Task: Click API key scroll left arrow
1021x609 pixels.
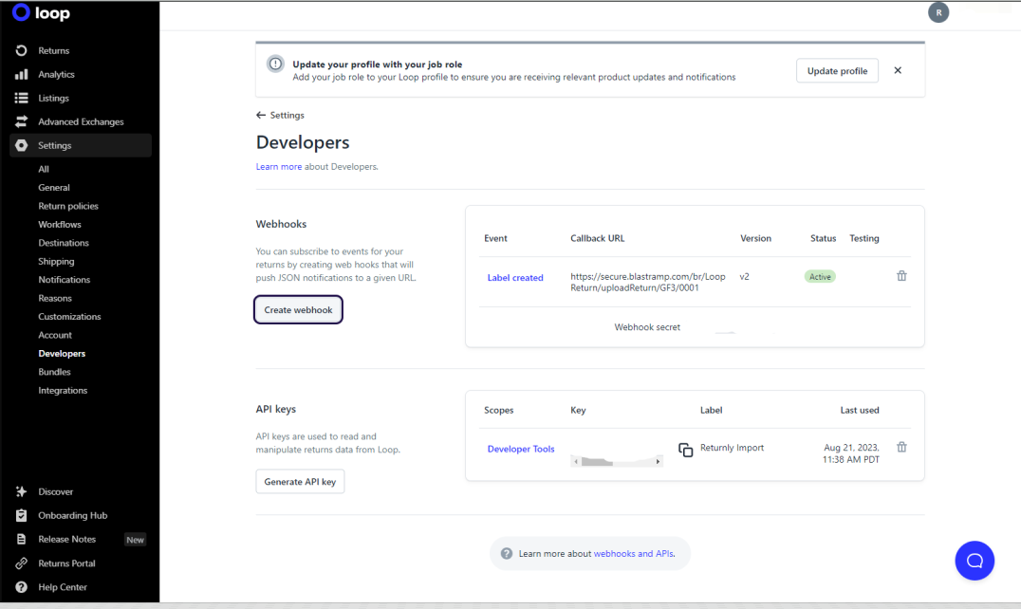Action: pos(576,461)
